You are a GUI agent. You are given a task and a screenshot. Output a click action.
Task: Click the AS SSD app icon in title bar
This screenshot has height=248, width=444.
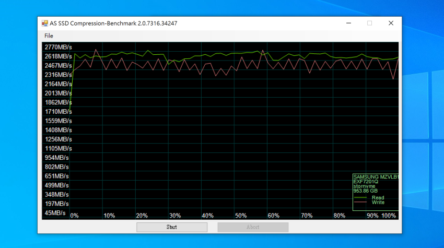point(45,23)
